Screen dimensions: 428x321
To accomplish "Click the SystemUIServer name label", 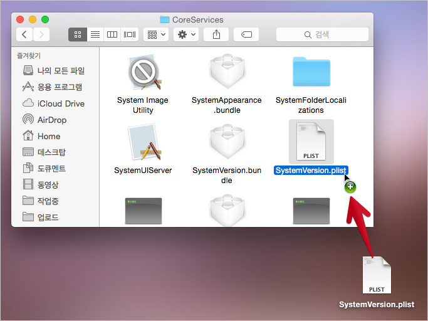I will pos(143,170).
